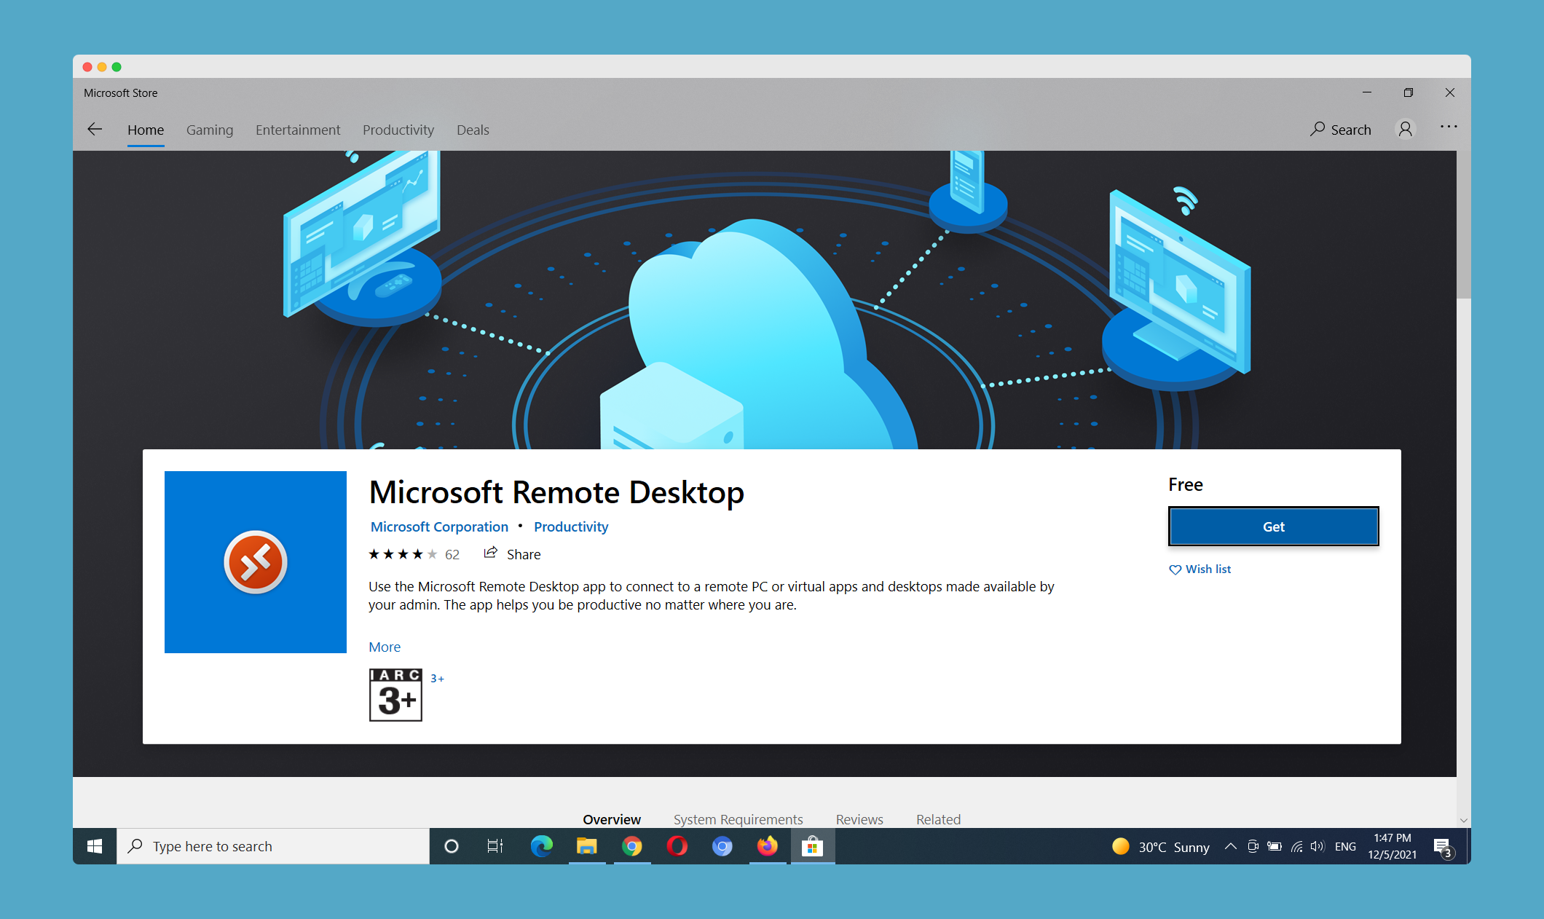1544x919 pixels.
Task: Click the IARC 3+ rating badge
Action: pyautogui.click(x=395, y=695)
